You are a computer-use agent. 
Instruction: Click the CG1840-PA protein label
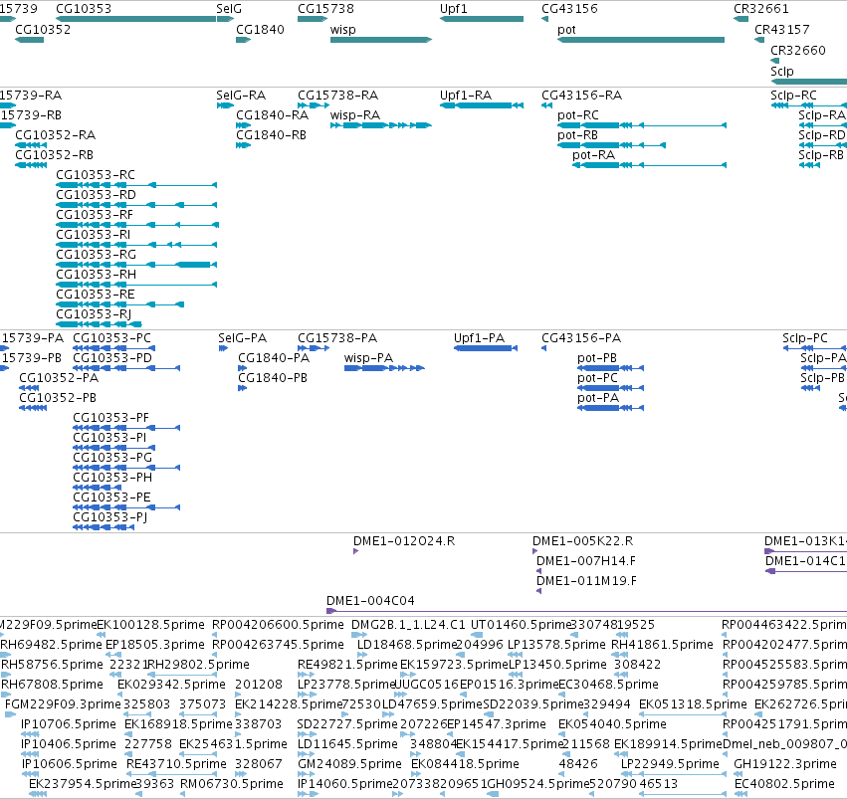[x=274, y=358]
